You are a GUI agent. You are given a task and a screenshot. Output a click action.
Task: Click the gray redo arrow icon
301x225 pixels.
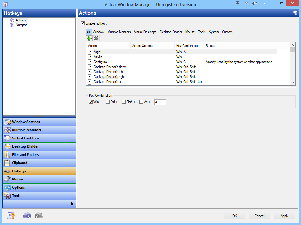pyautogui.click(x=39, y=215)
